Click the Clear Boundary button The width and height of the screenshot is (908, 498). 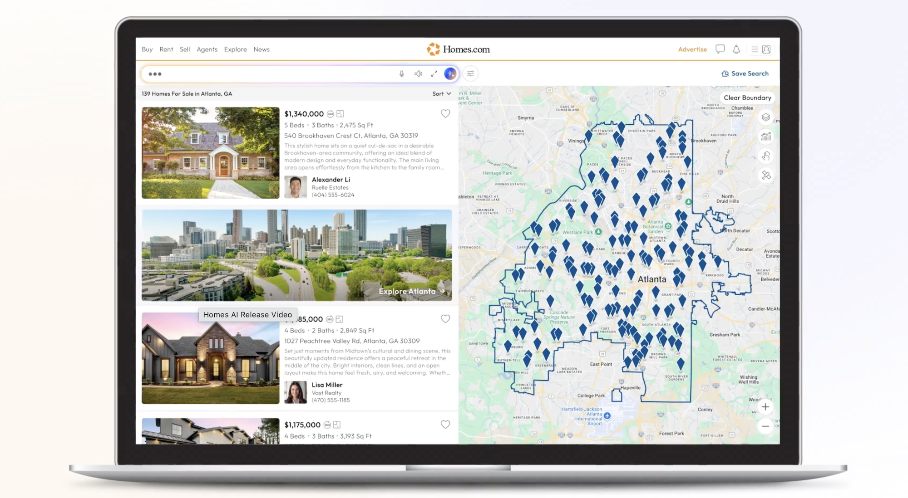pos(747,98)
